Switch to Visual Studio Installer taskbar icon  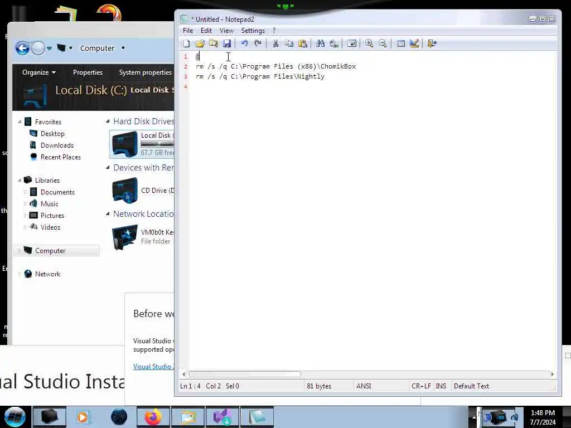[222, 417]
